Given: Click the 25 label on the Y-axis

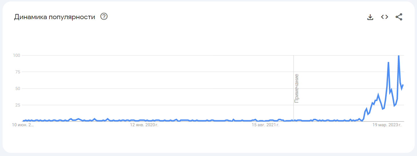Looking at the screenshot, I should [x=18, y=105].
